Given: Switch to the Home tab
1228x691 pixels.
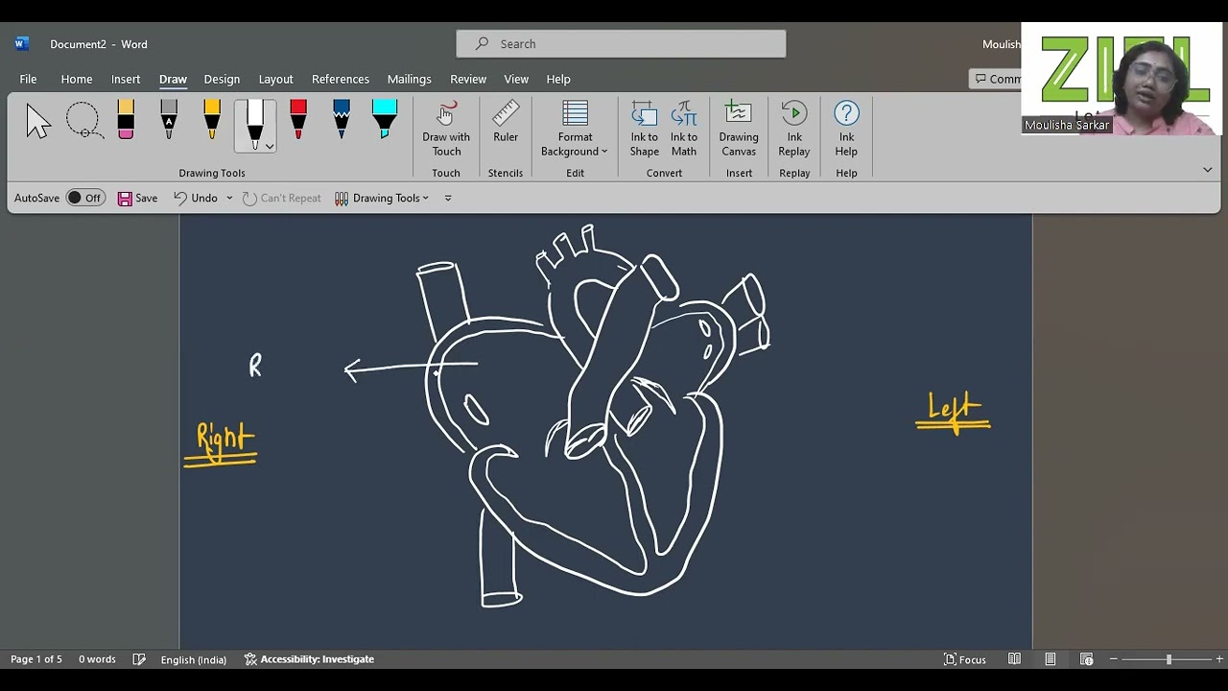Looking at the screenshot, I should pyautogui.click(x=77, y=79).
